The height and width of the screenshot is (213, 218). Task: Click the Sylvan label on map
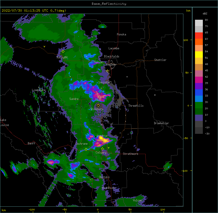[99, 62]
